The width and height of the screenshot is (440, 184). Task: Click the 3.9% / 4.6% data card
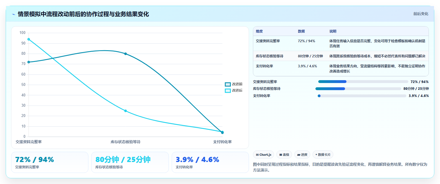[x=210, y=162]
